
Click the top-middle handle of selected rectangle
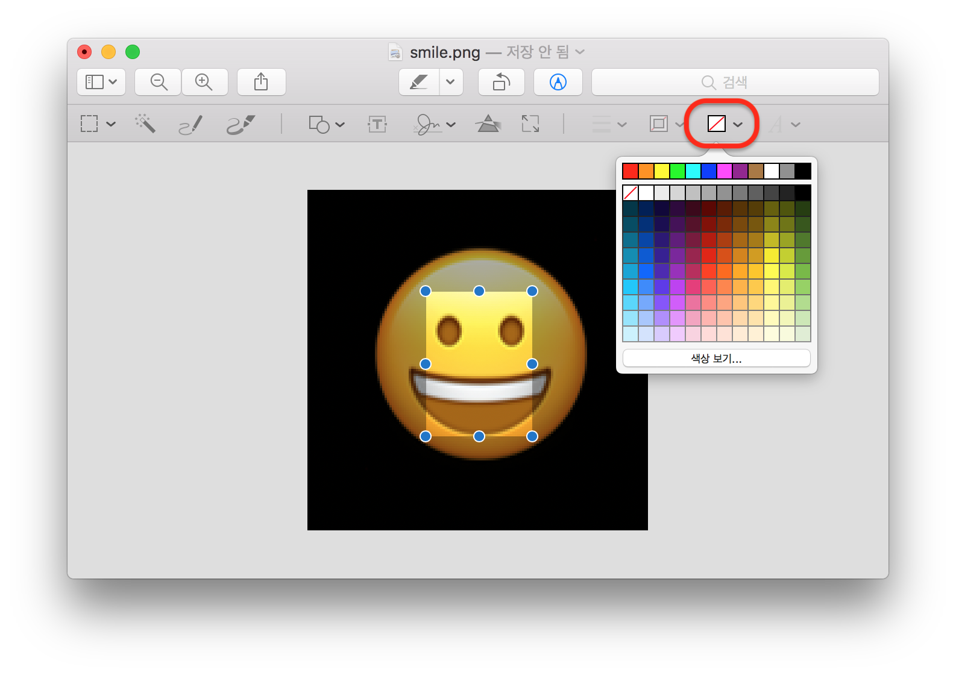coord(479,291)
